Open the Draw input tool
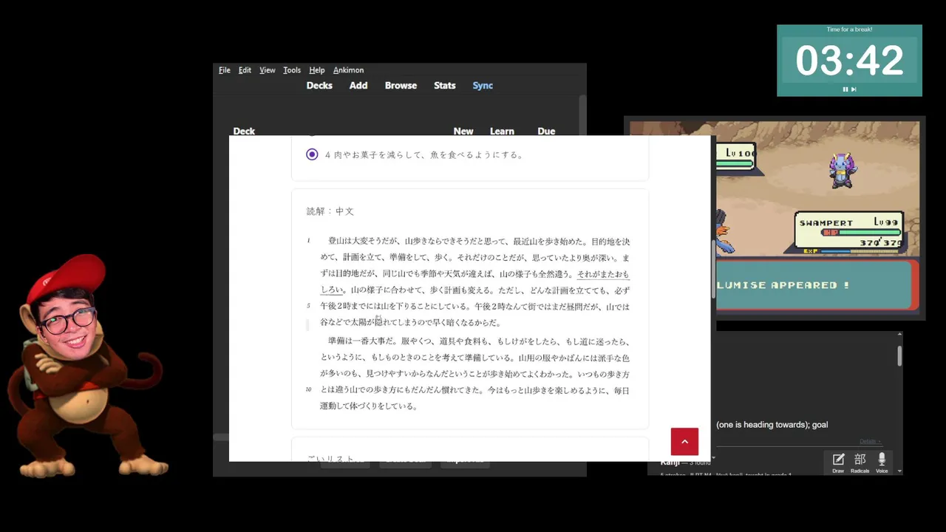This screenshot has width=946, height=532. click(838, 463)
